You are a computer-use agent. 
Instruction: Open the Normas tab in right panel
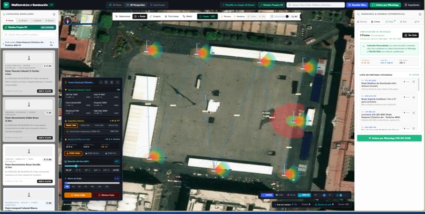click(x=362, y=22)
